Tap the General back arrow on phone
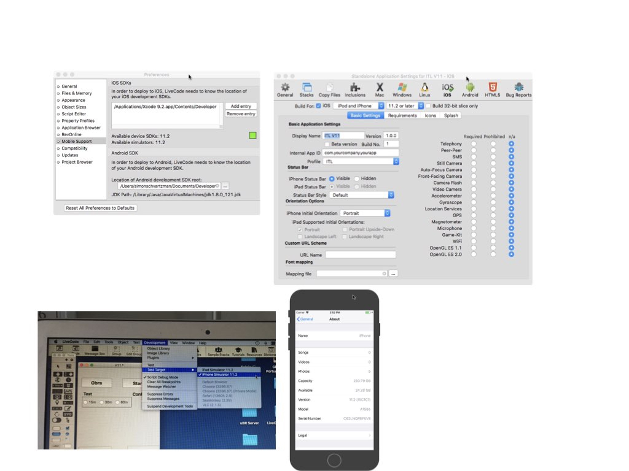The image size is (629, 471). (x=305, y=319)
